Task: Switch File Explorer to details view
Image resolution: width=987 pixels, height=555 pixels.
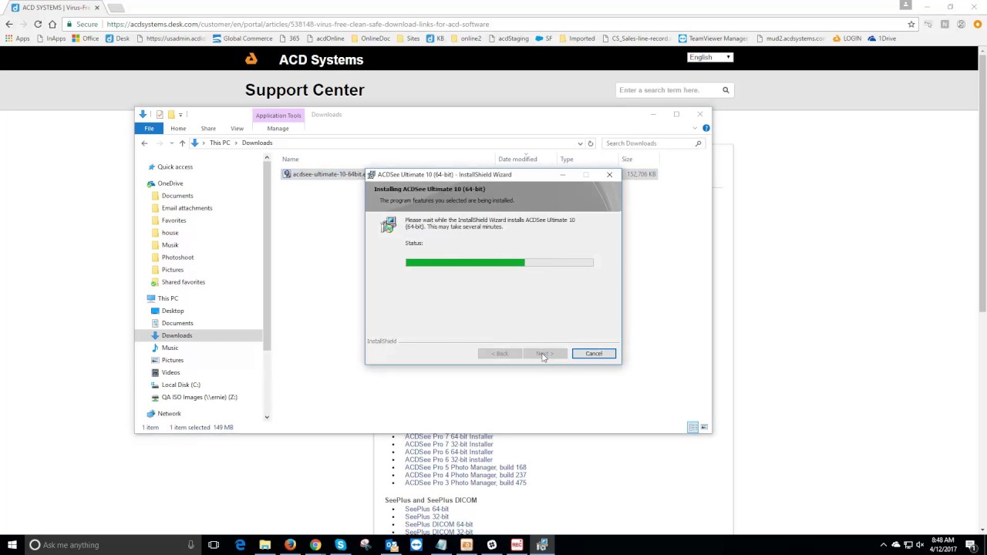Action: (x=692, y=427)
